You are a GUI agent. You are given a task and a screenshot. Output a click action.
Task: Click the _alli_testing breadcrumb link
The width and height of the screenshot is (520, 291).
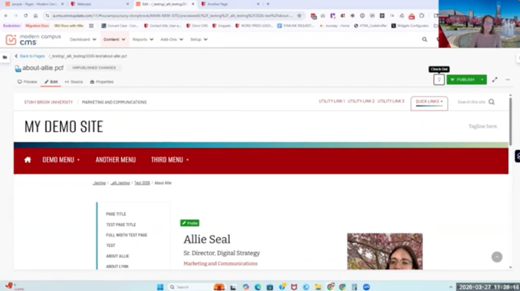(120, 183)
